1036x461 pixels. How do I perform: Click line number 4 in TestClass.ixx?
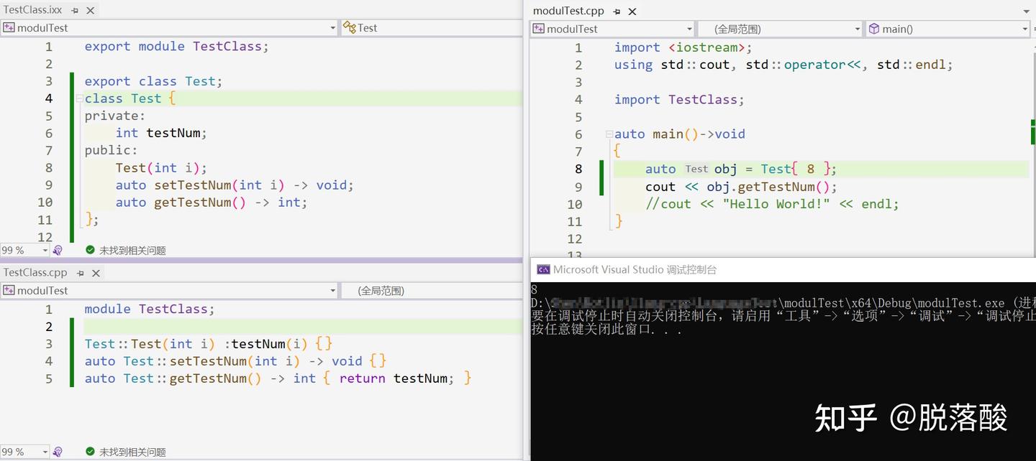[x=49, y=99]
